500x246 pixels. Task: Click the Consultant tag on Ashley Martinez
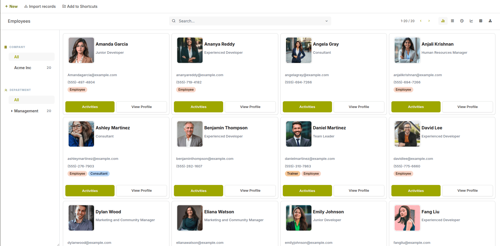[99, 173]
